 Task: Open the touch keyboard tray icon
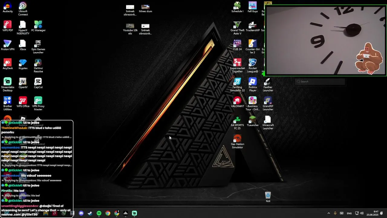tap(342, 213)
